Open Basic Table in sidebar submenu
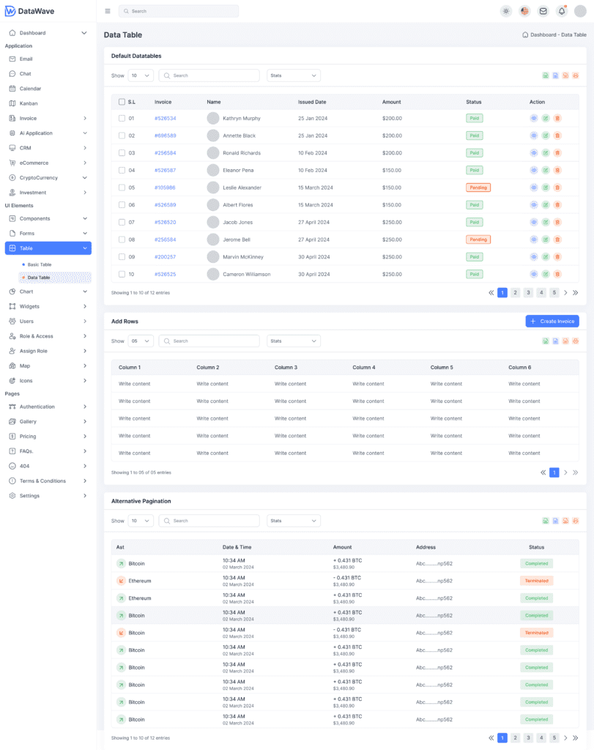This screenshot has width=594, height=750. 40,264
